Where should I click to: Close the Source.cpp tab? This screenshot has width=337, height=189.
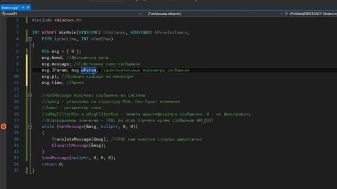28,7
